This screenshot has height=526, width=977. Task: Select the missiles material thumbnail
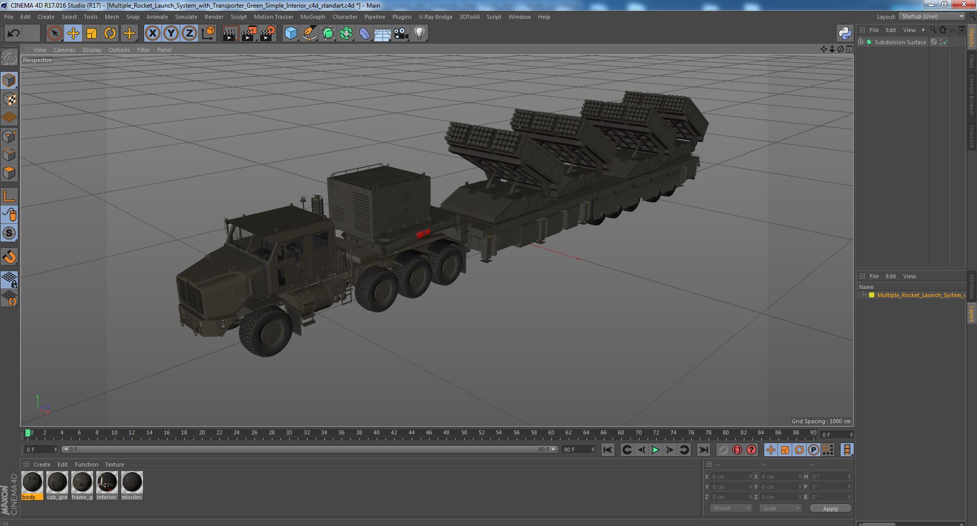click(132, 486)
